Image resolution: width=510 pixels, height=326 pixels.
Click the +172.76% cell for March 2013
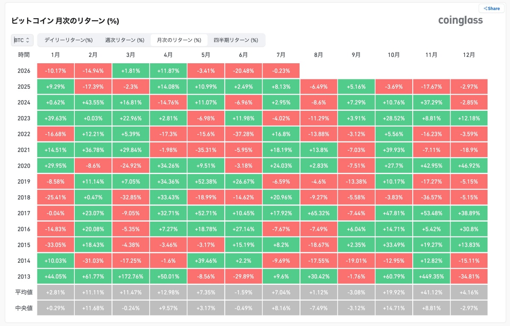(x=131, y=276)
